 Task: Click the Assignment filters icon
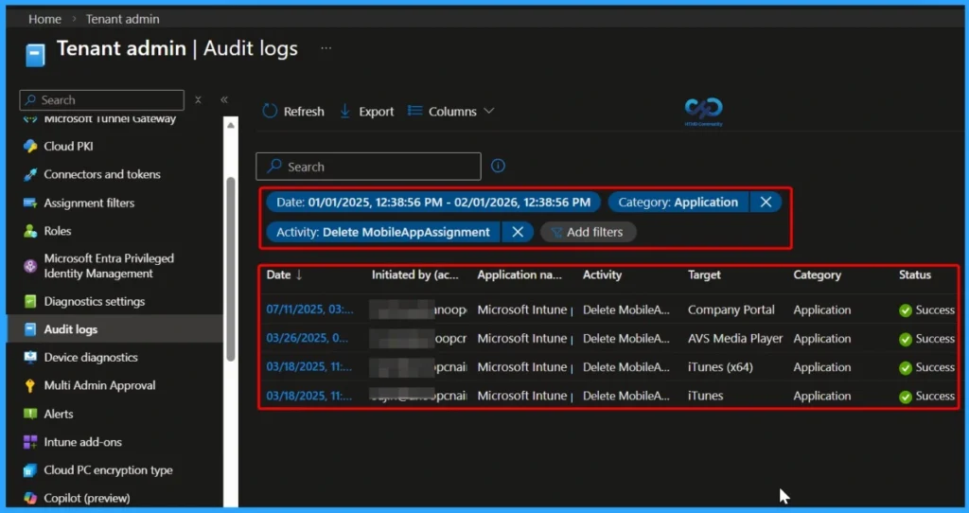[x=29, y=203]
